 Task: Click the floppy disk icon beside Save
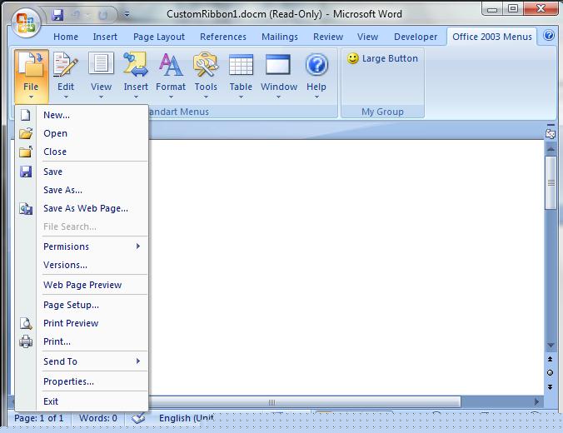tap(26, 172)
